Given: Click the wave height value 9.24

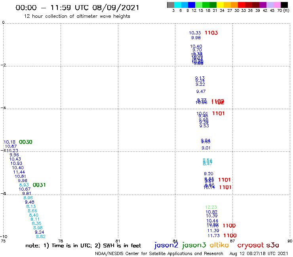Looking at the screenshot, I should point(40,232).
